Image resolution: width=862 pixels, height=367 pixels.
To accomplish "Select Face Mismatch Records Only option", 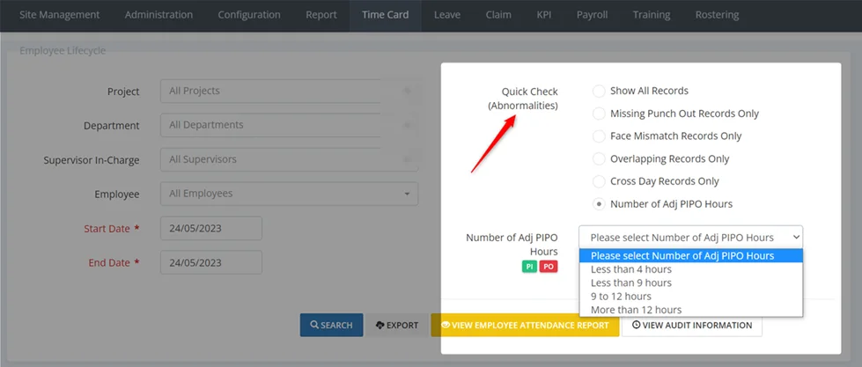I will pyautogui.click(x=599, y=136).
